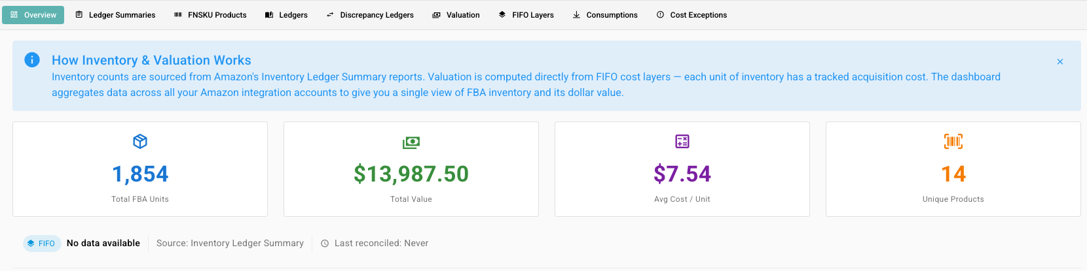This screenshot has height=271, width=1087.
Task: Open the Valuation tab
Action: 456,15
